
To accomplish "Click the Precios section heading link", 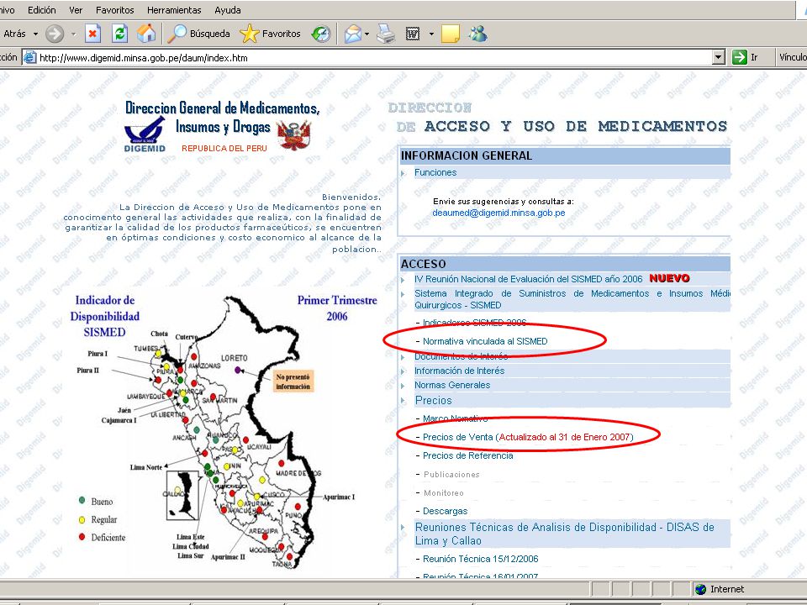I will [434, 400].
